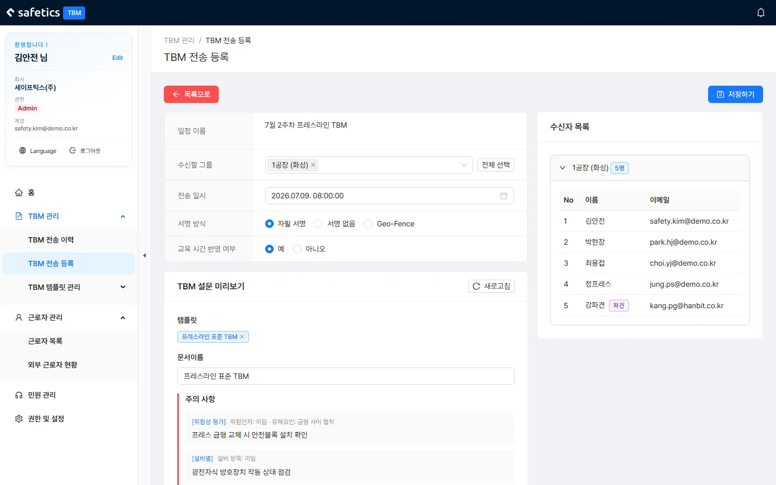Click the 전송 일시 date field
Screen dimensions: 776x485
[390, 196]
